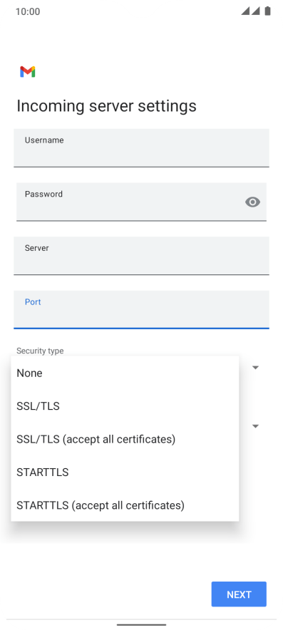Tap the Security type label
The height and width of the screenshot is (630, 283).
(x=40, y=351)
